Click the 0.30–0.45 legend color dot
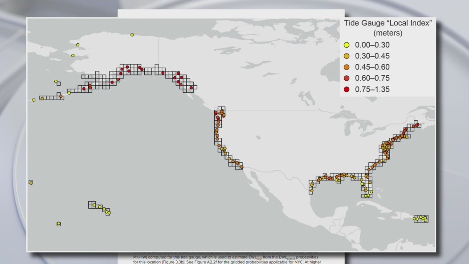Screen dimensions: 469x264 pos(347,56)
